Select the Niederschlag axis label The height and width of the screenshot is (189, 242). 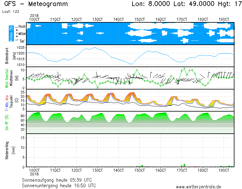pos(7,150)
